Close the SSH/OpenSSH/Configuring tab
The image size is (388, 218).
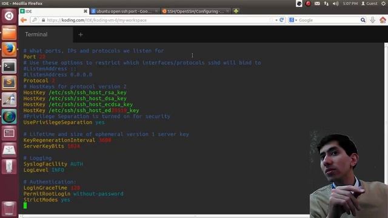(227, 11)
